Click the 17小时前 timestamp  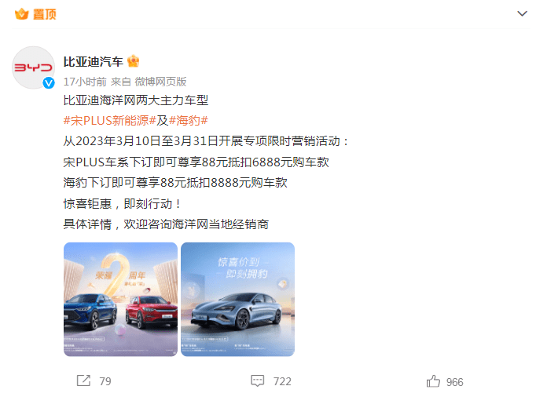[x=85, y=82]
